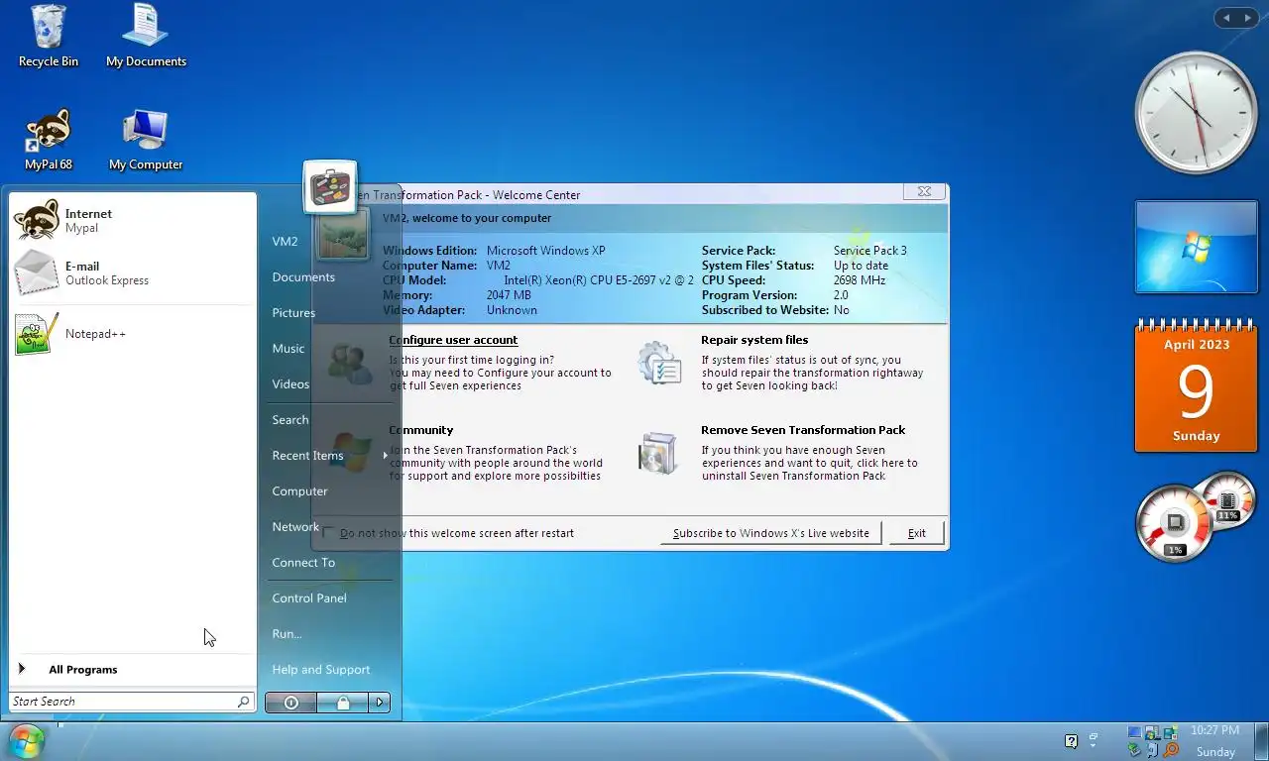Toggle Do not show welcome screen checkbox

click(x=329, y=533)
